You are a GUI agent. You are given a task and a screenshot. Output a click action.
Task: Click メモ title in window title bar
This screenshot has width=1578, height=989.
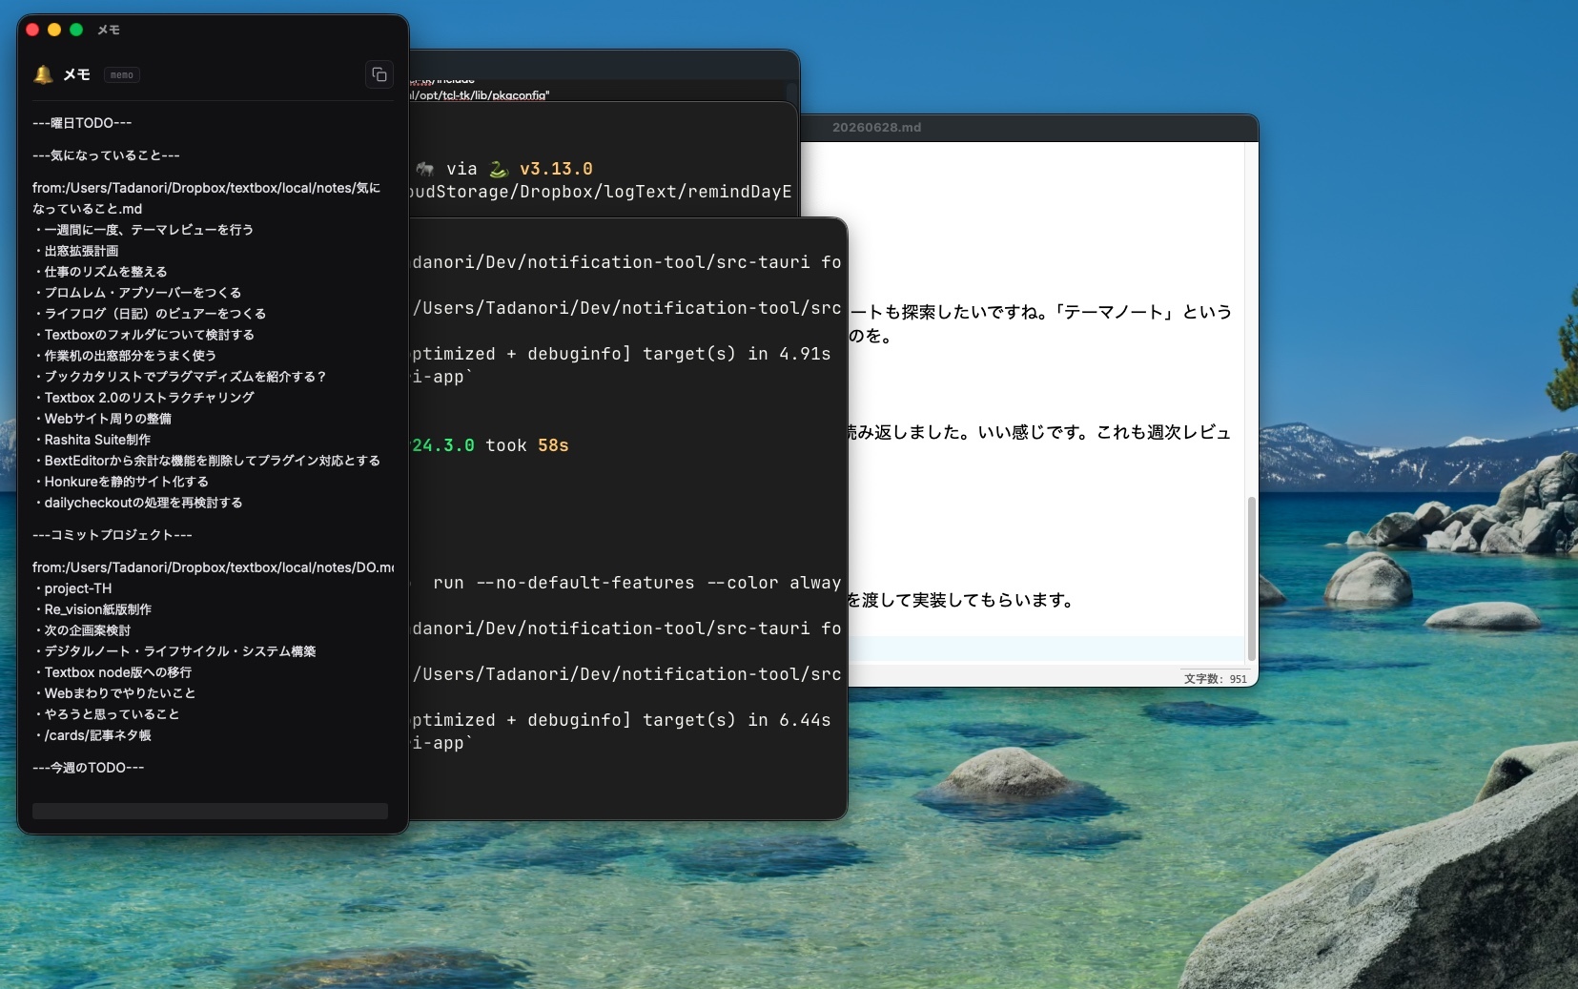pyautogui.click(x=109, y=30)
